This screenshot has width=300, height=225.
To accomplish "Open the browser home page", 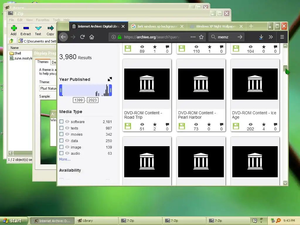I will coord(92,37).
